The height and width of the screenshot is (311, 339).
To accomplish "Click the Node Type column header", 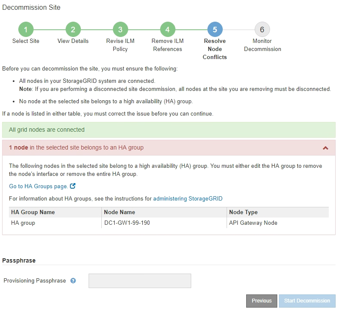I will 243,212.
